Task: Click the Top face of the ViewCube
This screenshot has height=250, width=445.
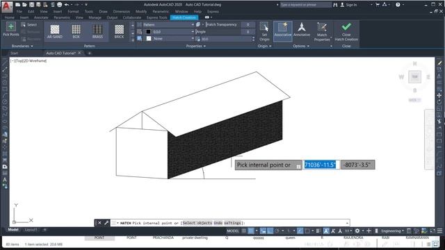Action: pos(414,77)
